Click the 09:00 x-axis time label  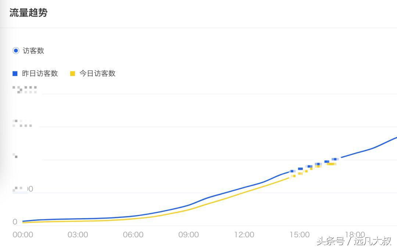pos(189,235)
